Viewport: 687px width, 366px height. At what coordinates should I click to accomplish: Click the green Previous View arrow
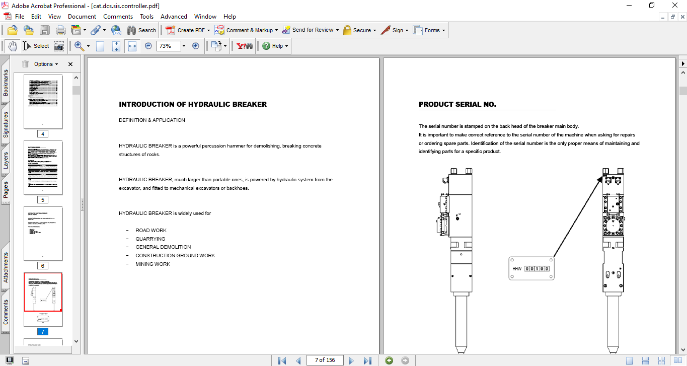389,360
